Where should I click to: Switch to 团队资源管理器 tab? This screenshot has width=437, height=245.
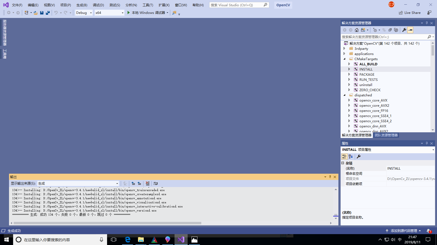386,135
